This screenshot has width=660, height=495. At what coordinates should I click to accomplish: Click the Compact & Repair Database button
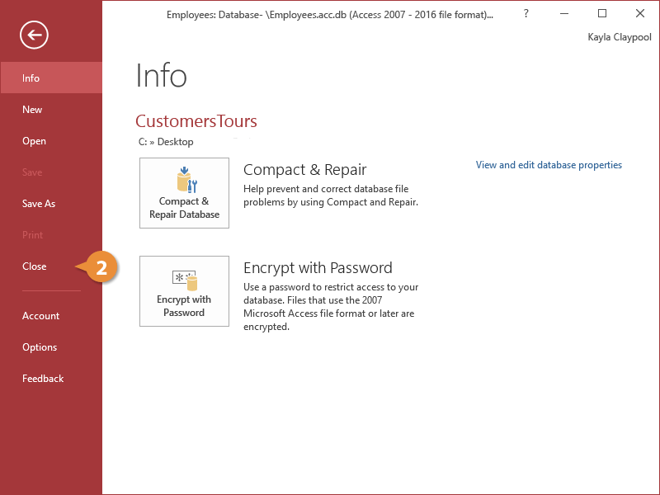point(184,193)
